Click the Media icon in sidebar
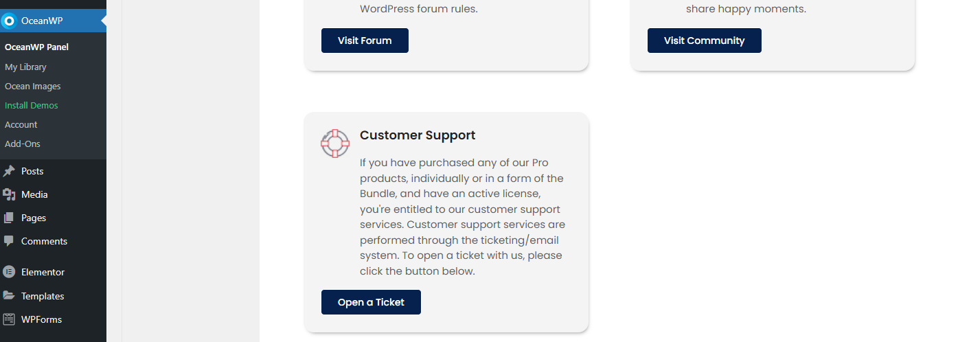This screenshot has width=958, height=342. pyautogui.click(x=9, y=195)
